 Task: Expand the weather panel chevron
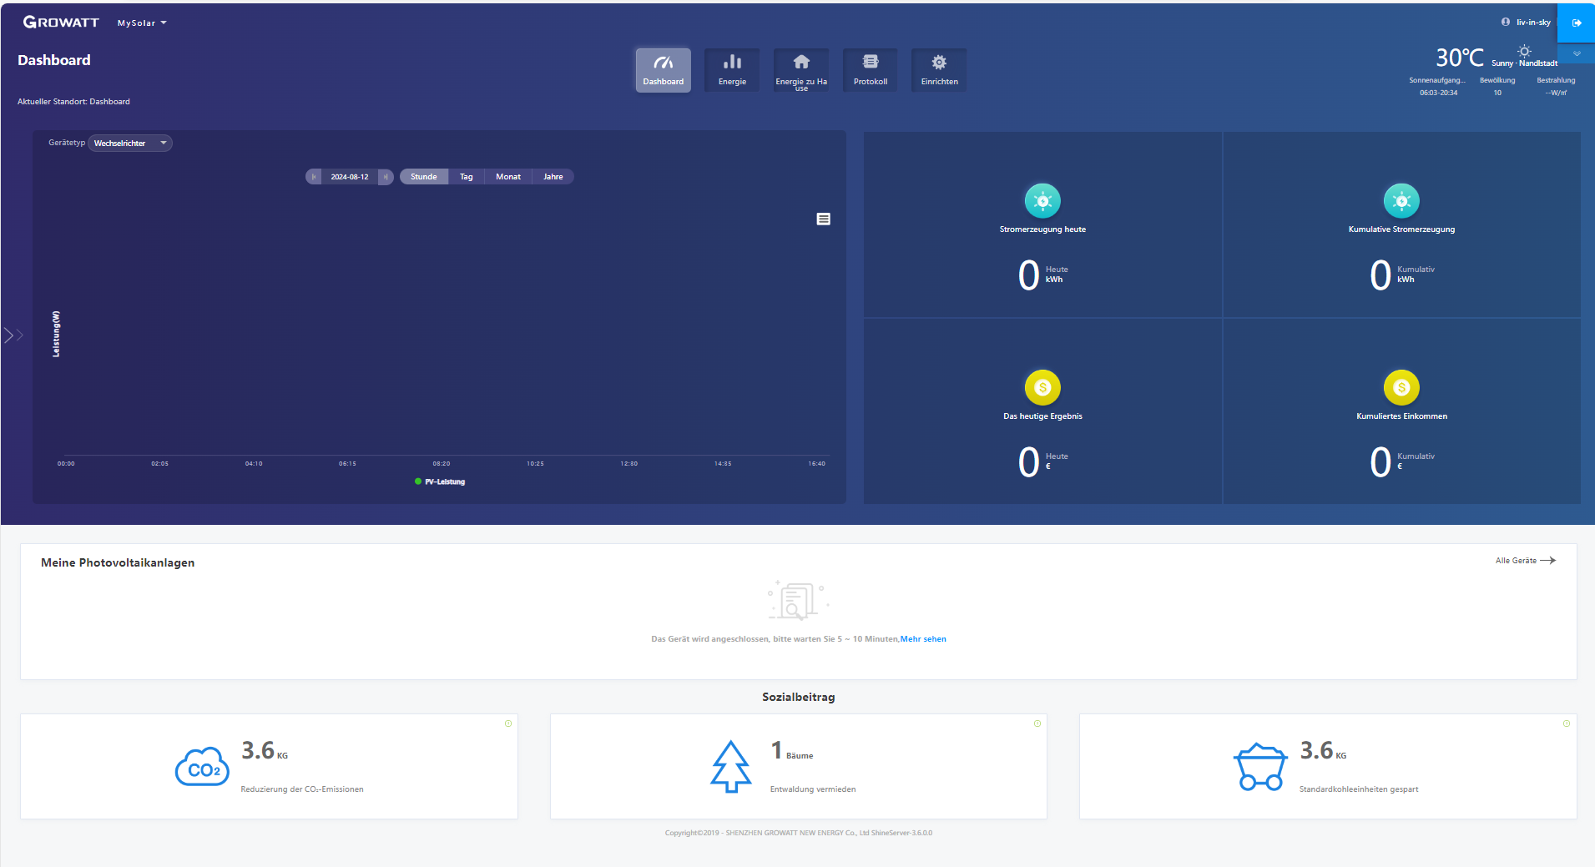click(1577, 53)
